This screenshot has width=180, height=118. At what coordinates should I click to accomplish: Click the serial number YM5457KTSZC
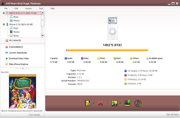83,81
